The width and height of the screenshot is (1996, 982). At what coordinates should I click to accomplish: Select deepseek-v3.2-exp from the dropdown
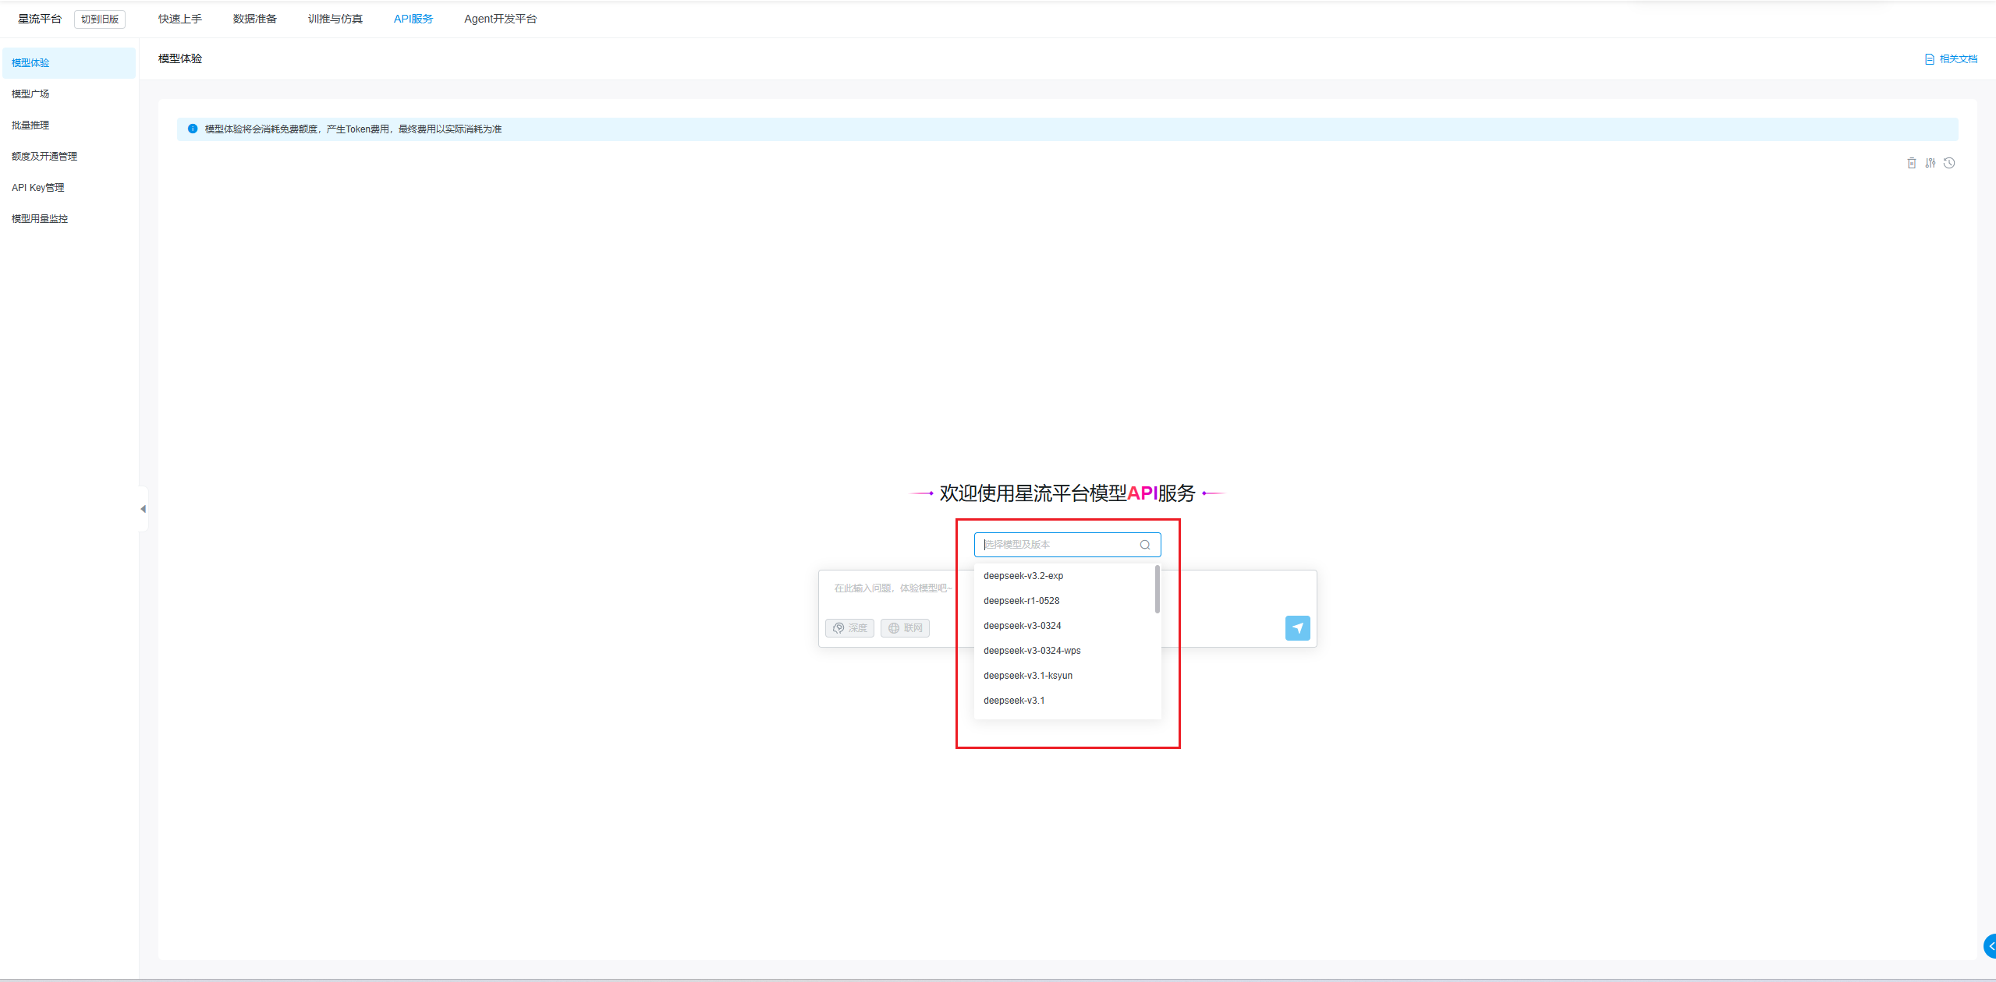pos(1023,576)
